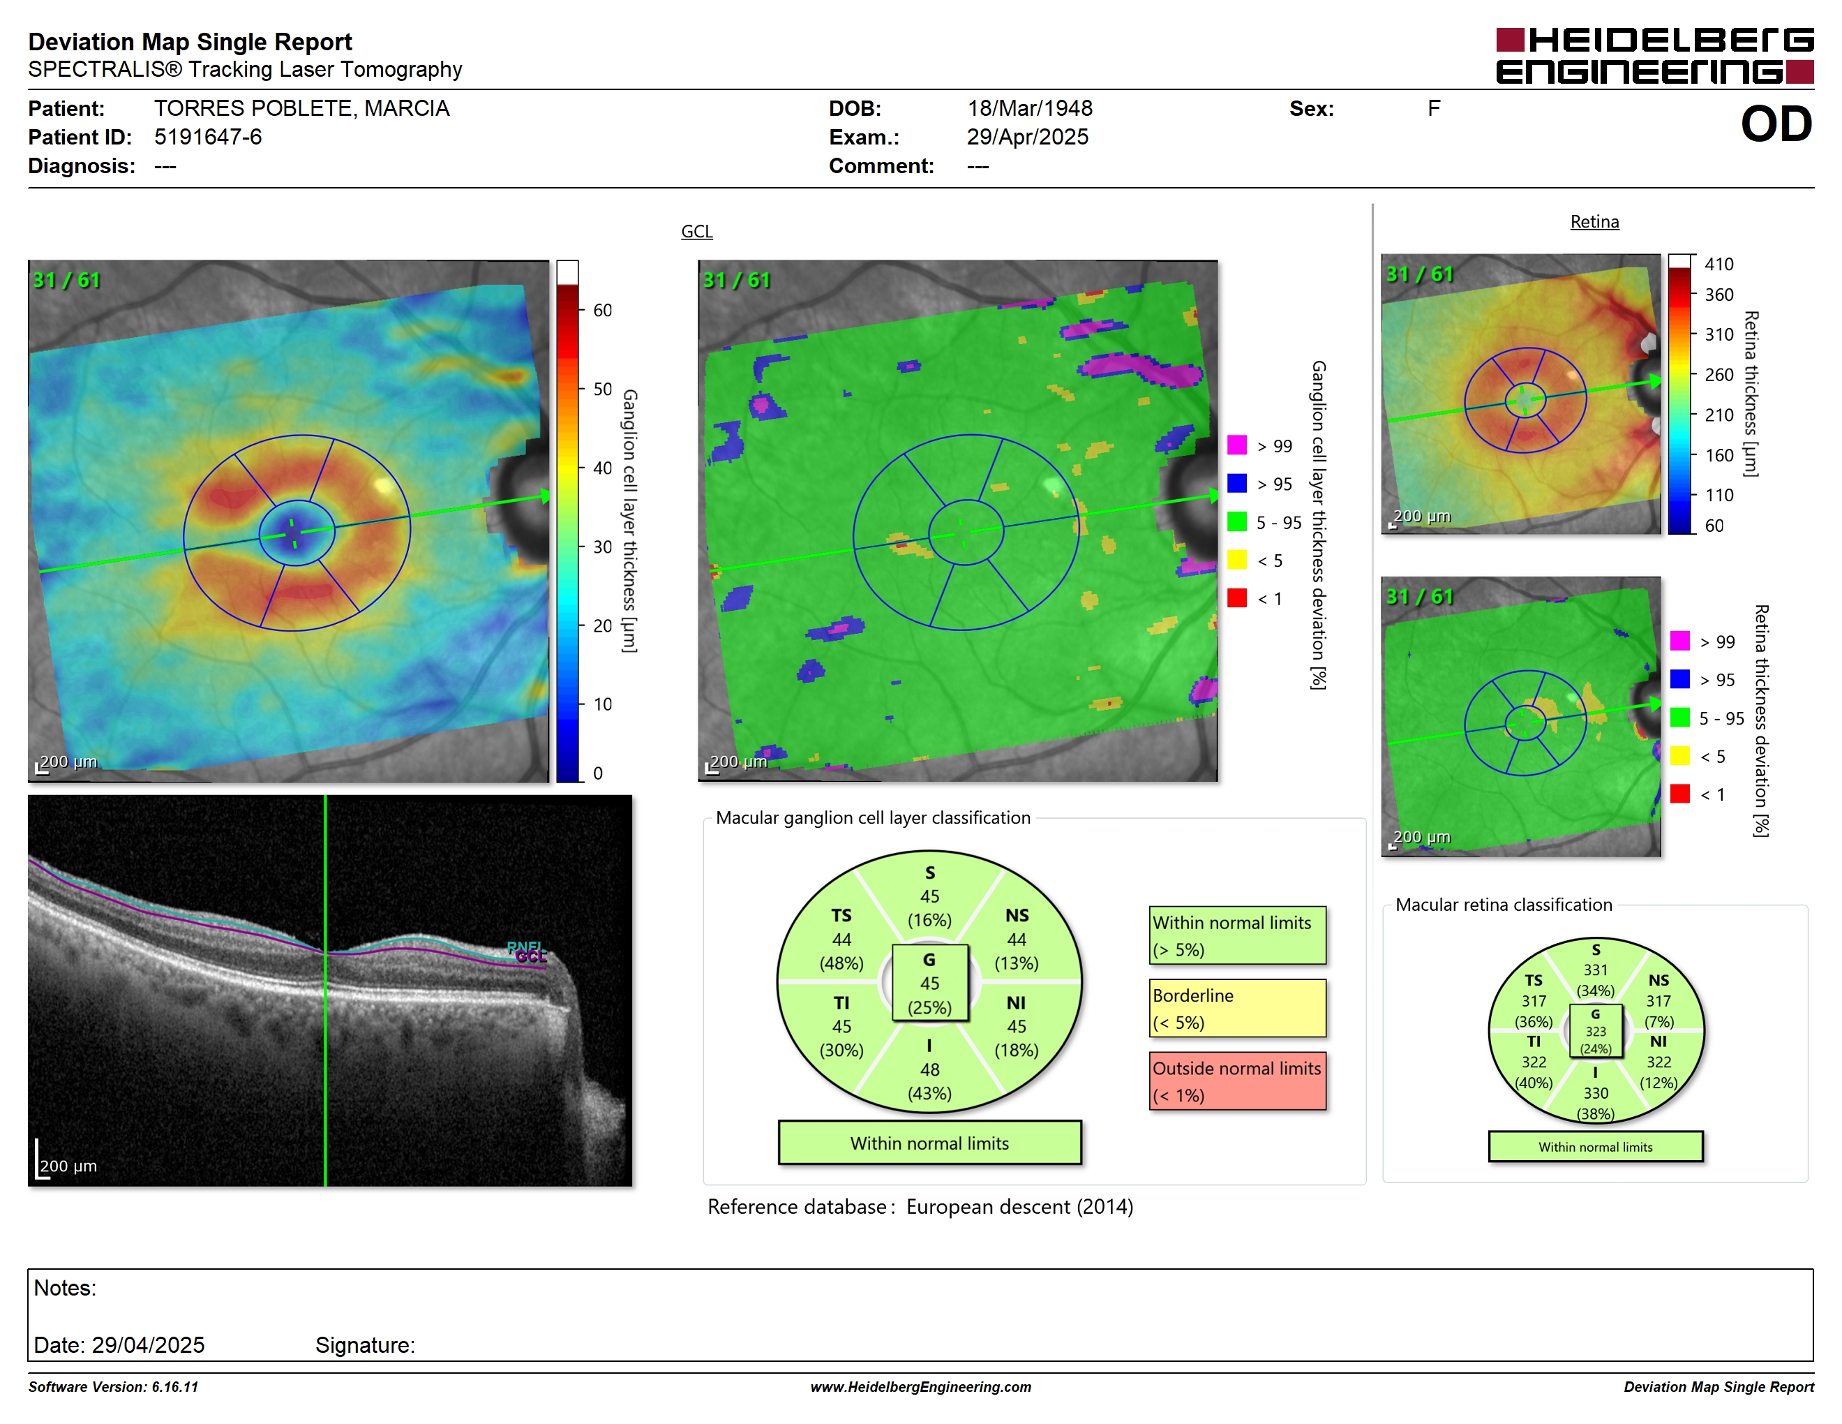Click the red < 1 GCL legend swatch
Viewport: 1842px width, 1424px height.
tap(1236, 598)
